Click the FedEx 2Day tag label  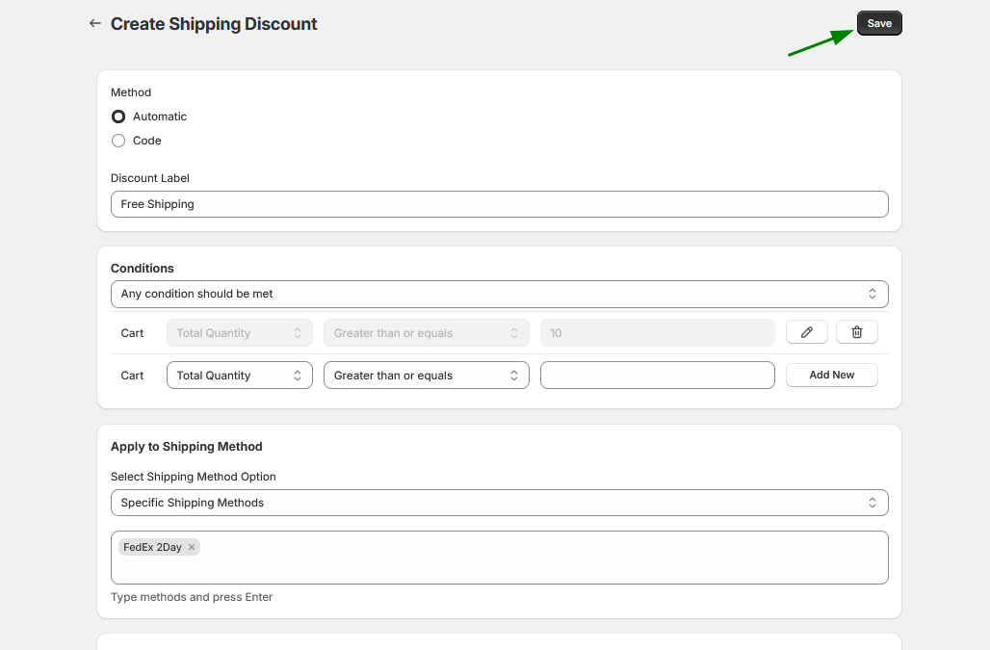click(x=152, y=547)
